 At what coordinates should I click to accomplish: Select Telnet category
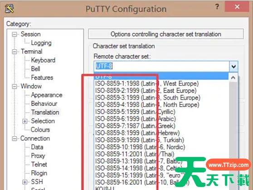(39, 165)
